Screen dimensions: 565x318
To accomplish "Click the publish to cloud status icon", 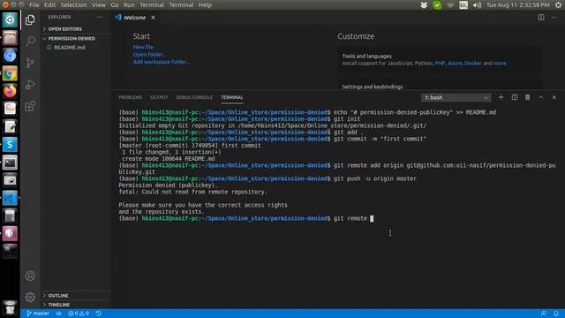I will (59, 314).
